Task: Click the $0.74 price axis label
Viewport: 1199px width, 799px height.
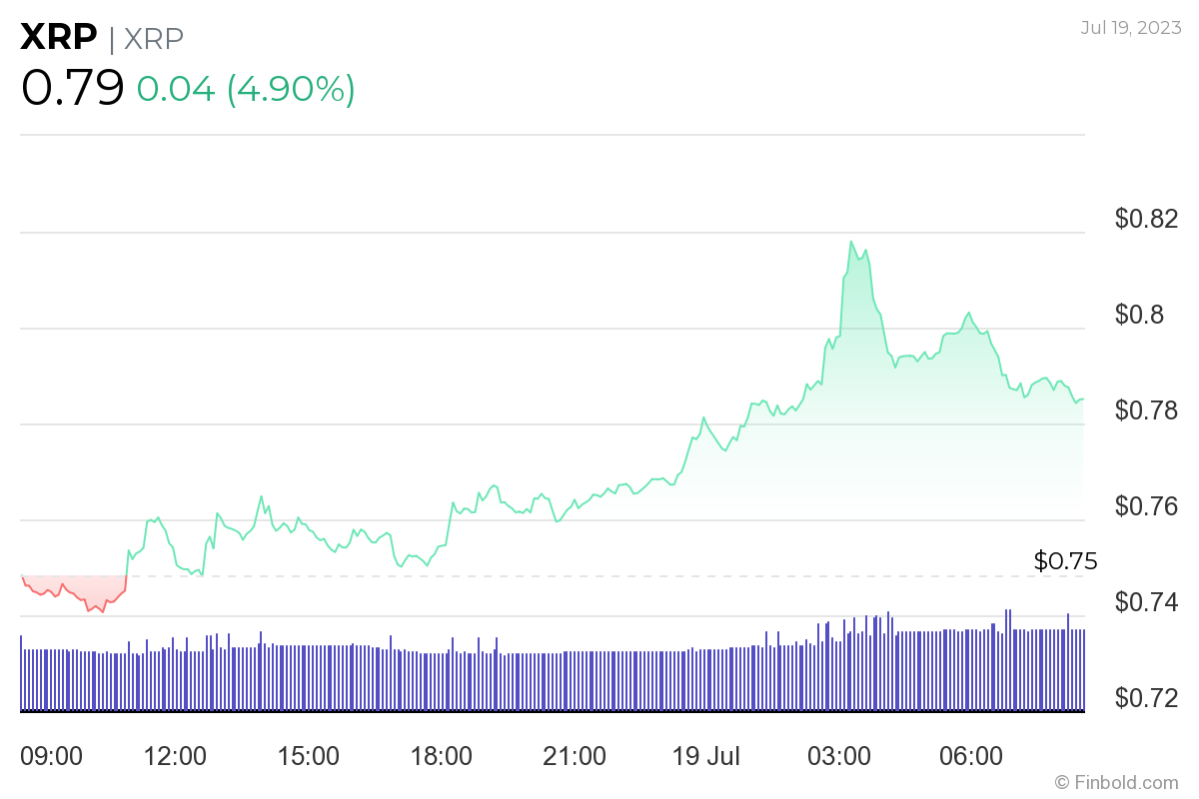Action: [x=1148, y=602]
